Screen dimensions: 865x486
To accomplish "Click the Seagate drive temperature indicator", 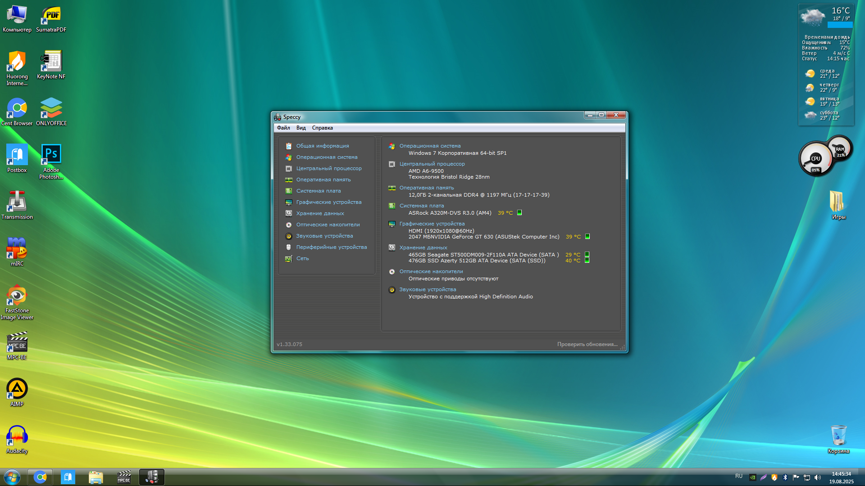I will pos(587,255).
